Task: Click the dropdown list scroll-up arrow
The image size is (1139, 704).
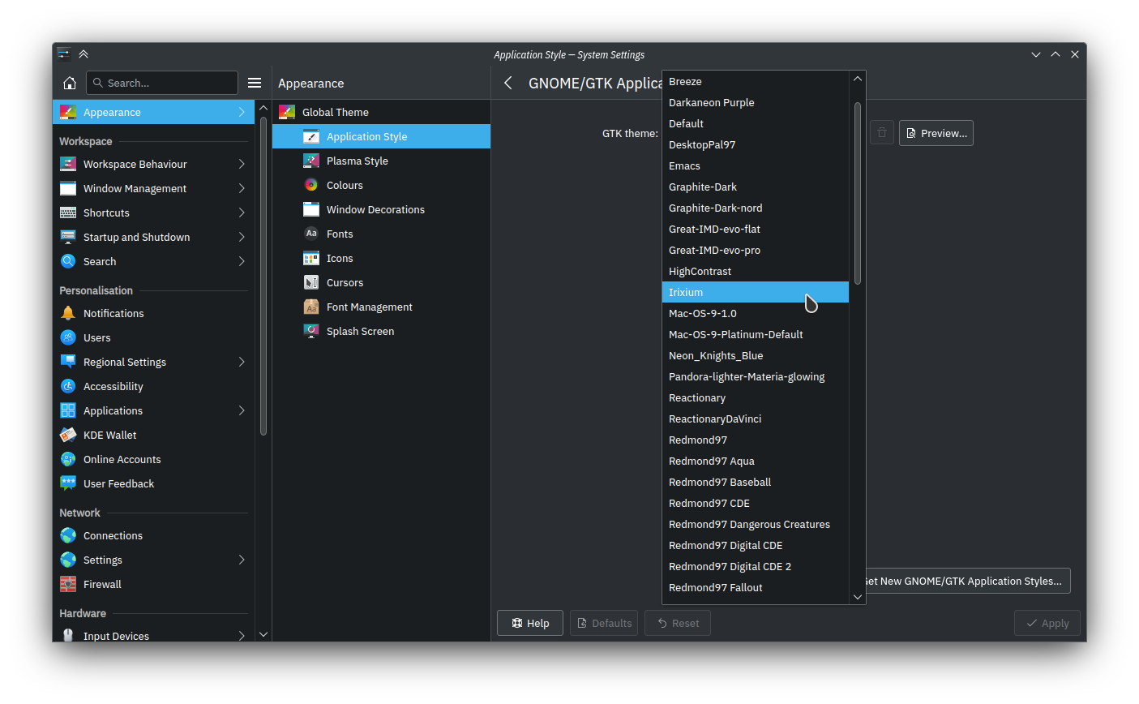Action: point(858,79)
